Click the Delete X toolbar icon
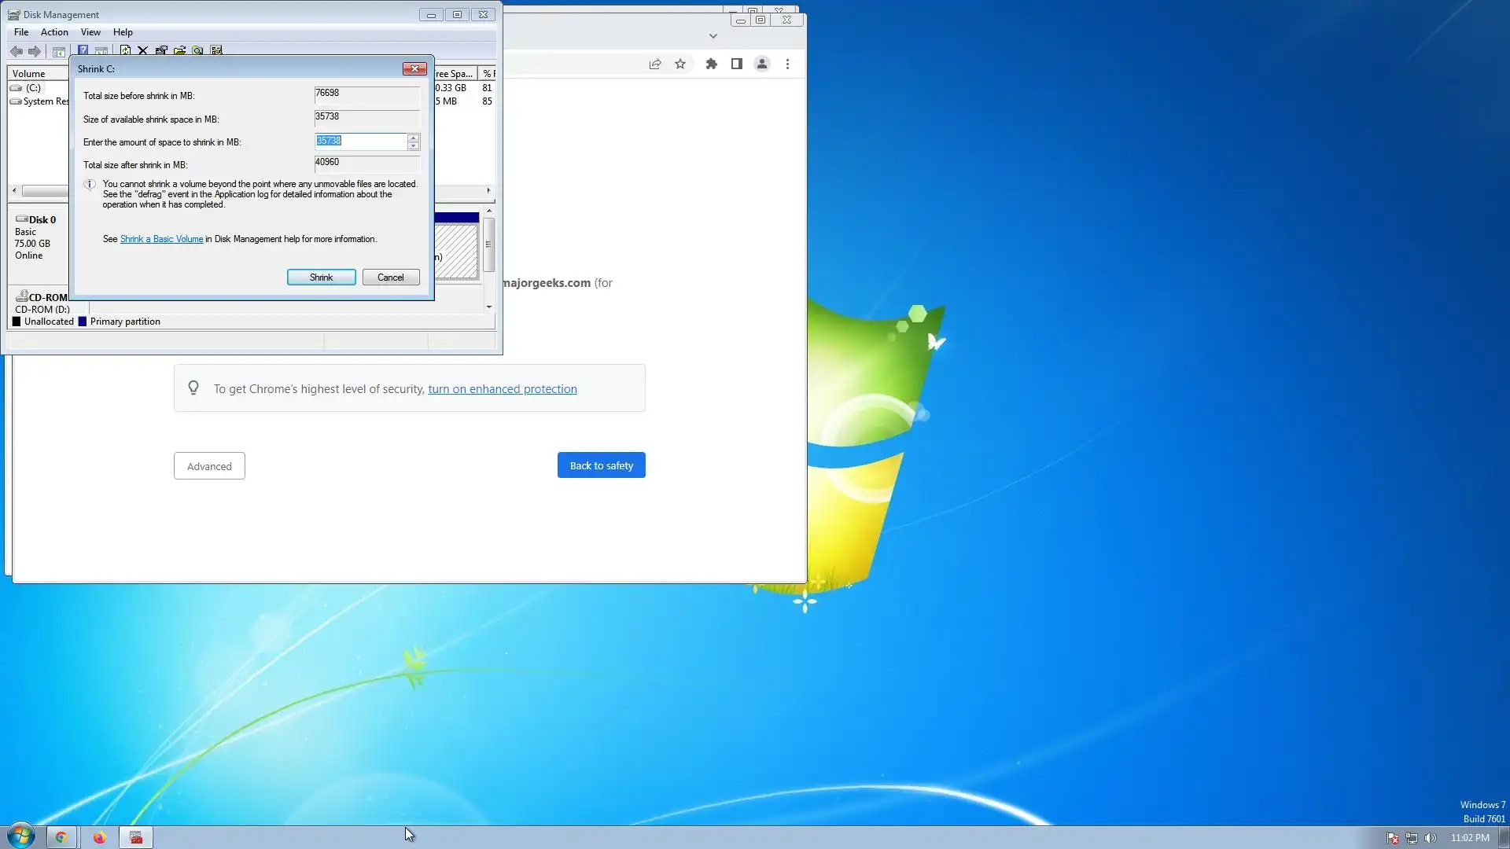 [x=142, y=50]
